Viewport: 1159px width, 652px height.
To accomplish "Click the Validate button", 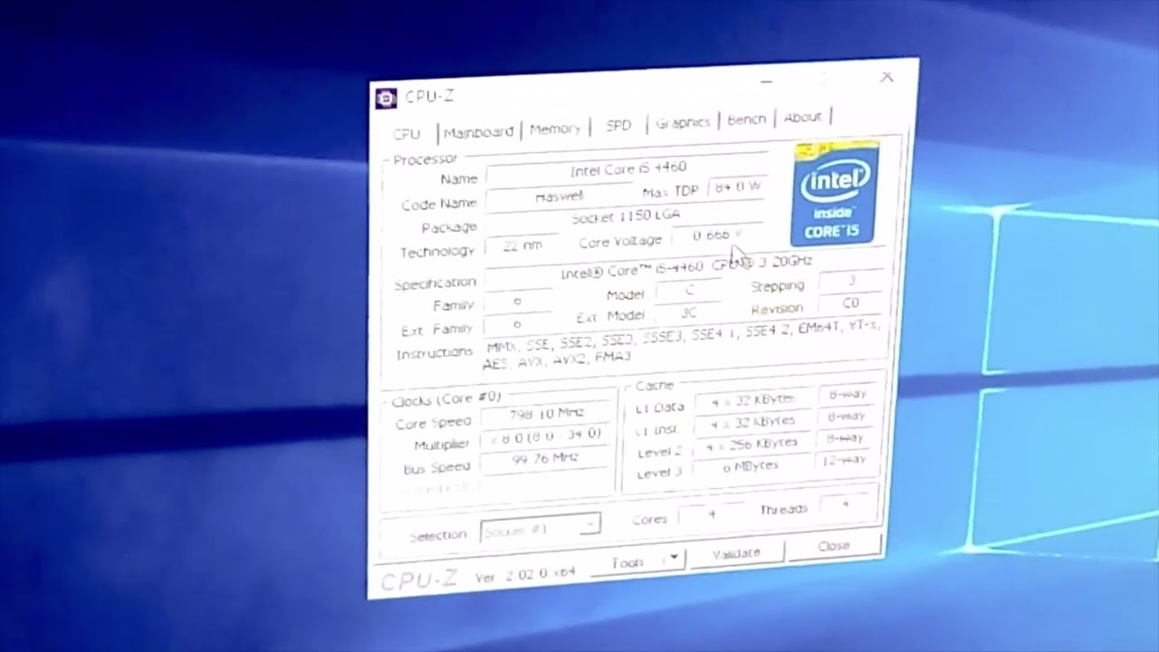I will click(736, 554).
